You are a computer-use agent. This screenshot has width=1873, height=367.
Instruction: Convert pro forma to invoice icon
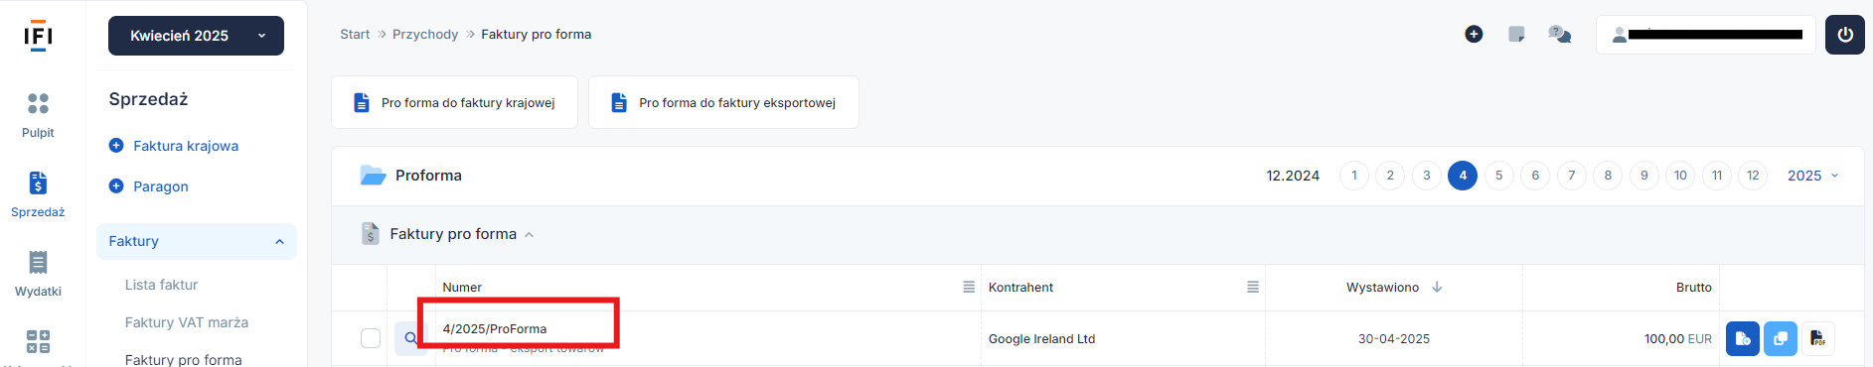pos(1742,338)
